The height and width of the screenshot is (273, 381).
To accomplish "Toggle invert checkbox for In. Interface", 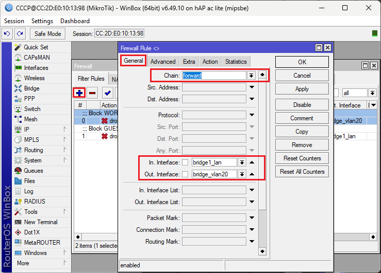I will point(185,162).
